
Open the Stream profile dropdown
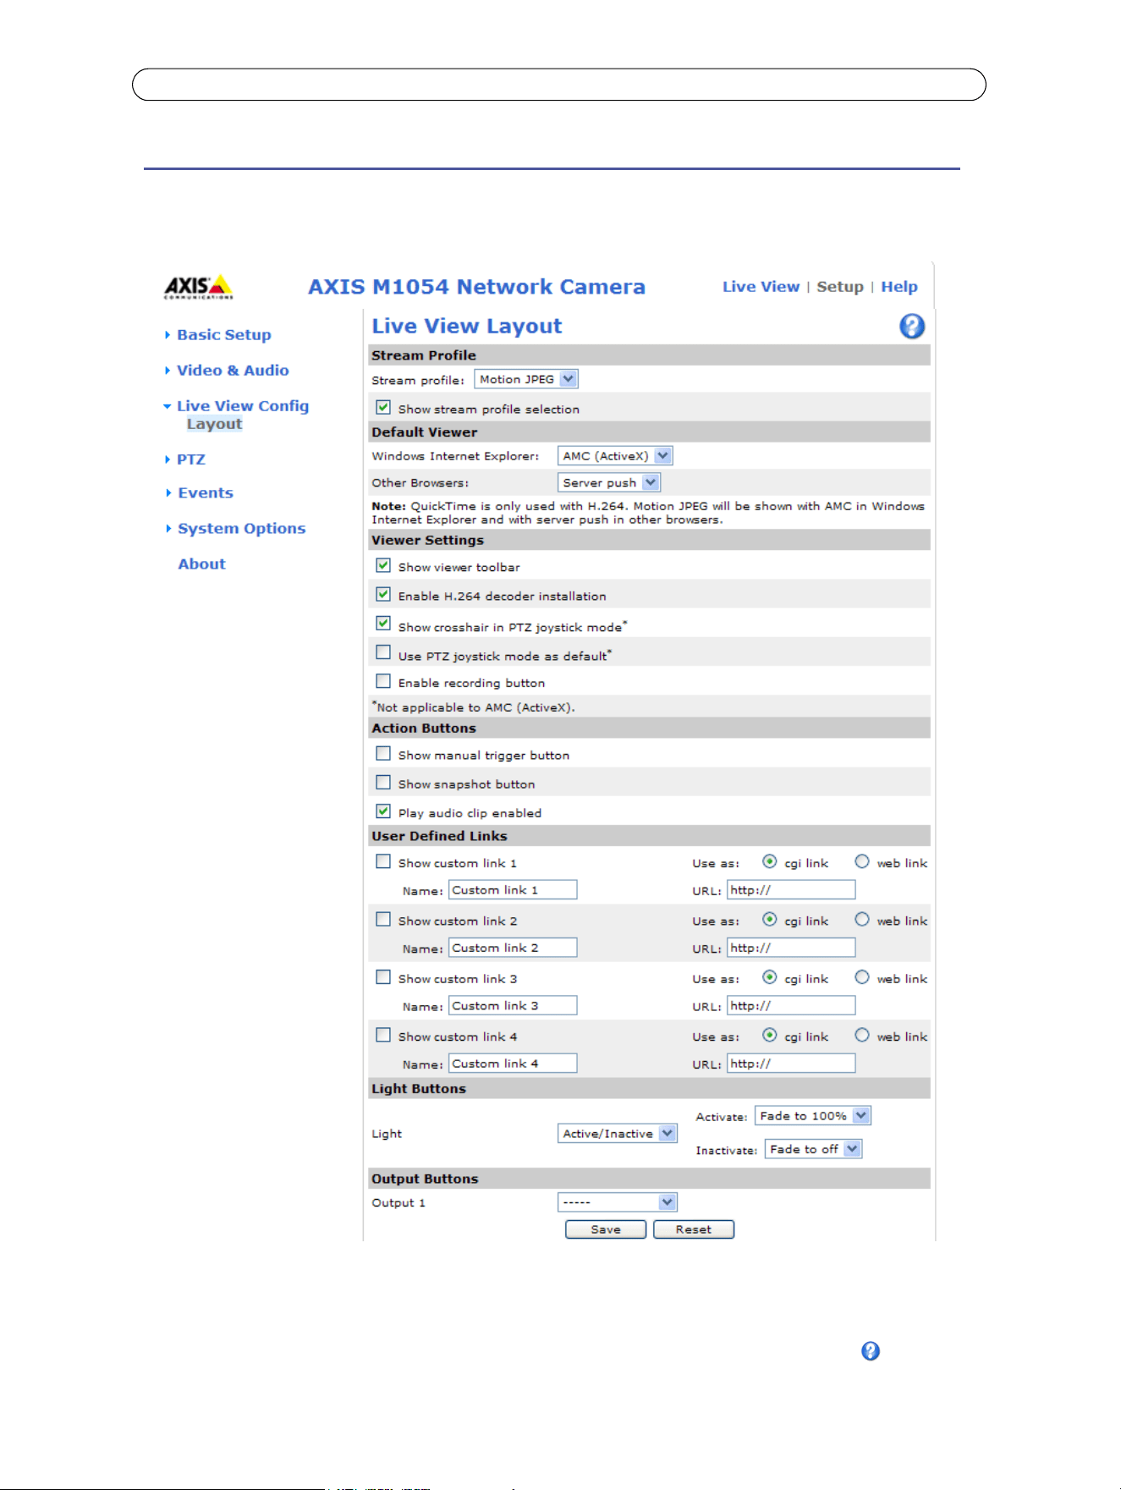pyautogui.click(x=526, y=379)
